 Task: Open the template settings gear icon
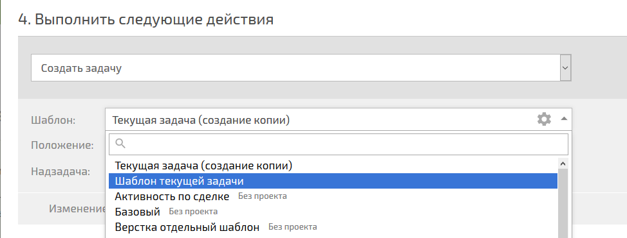coord(544,119)
